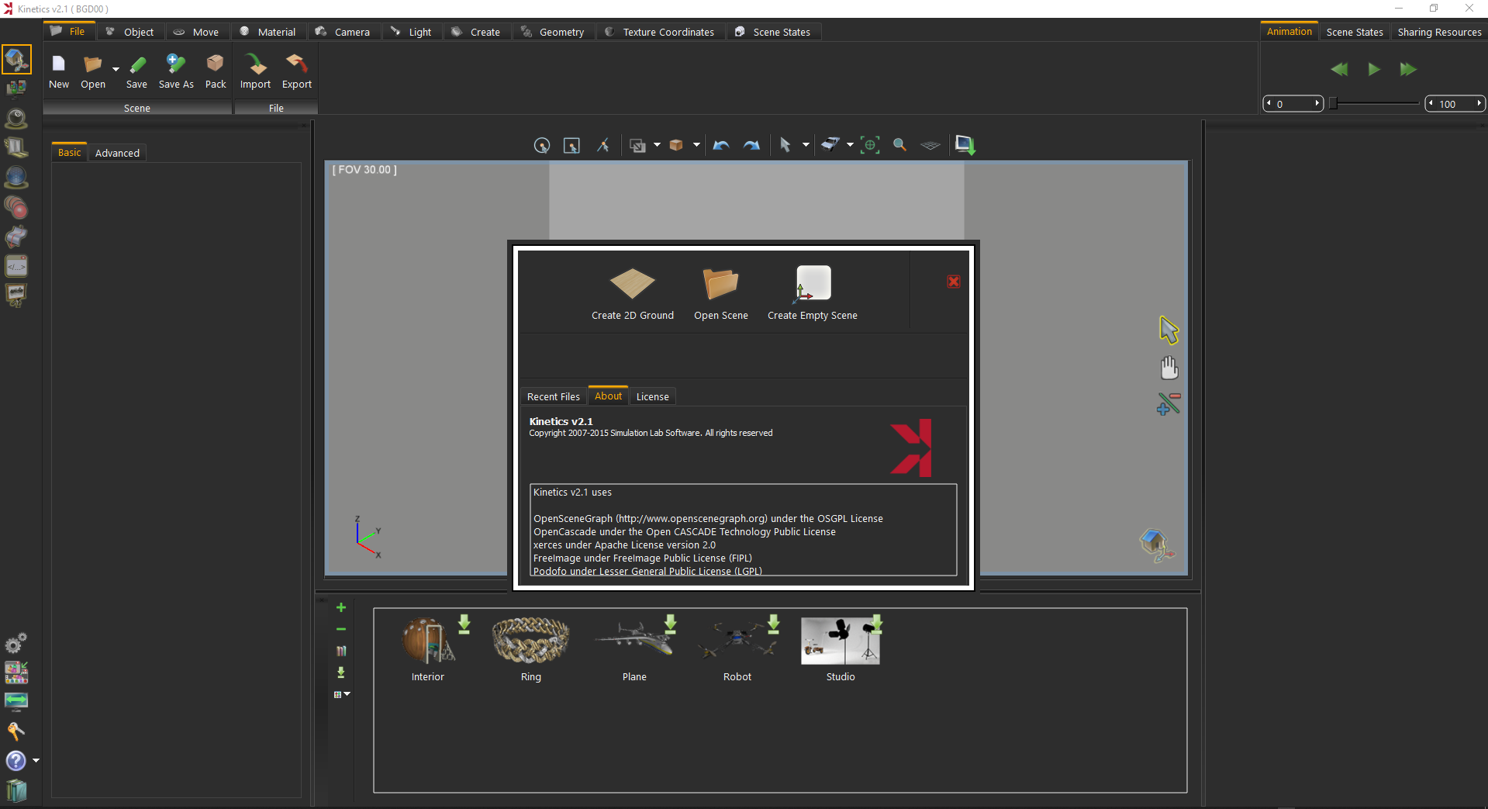1488x809 pixels.
Task: Select the hand pan tool in viewport
Action: [1169, 368]
